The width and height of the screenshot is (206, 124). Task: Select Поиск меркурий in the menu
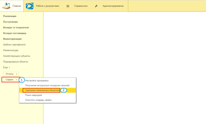pos(33,95)
